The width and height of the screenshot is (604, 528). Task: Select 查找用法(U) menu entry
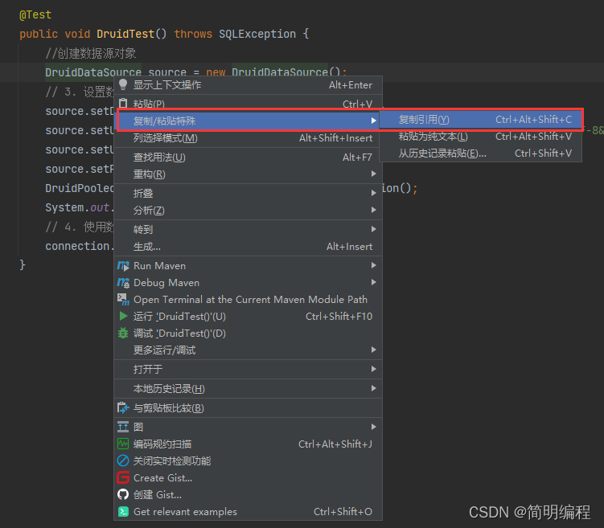(248, 157)
